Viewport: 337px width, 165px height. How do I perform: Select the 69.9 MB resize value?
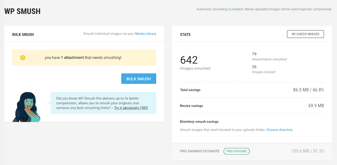pyautogui.click(x=316, y=106)
